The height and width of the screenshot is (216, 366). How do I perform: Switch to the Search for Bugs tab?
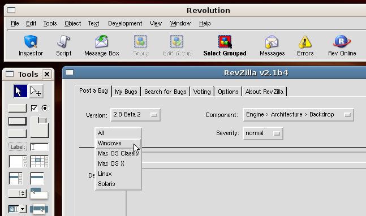165,92
